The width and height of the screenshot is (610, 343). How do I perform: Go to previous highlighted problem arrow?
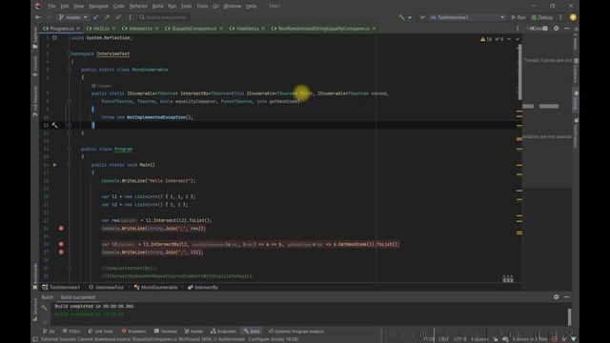point(509,39)
